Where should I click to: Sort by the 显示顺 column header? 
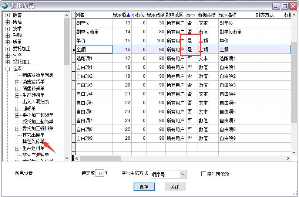pos(121,15)
